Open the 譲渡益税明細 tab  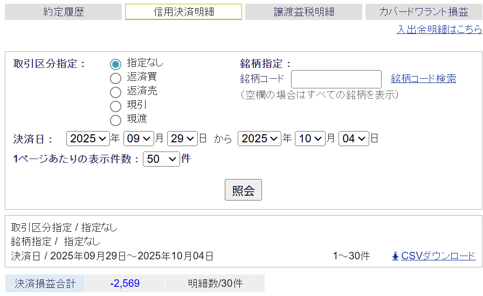pyautogui.click(x=303, y=12)
